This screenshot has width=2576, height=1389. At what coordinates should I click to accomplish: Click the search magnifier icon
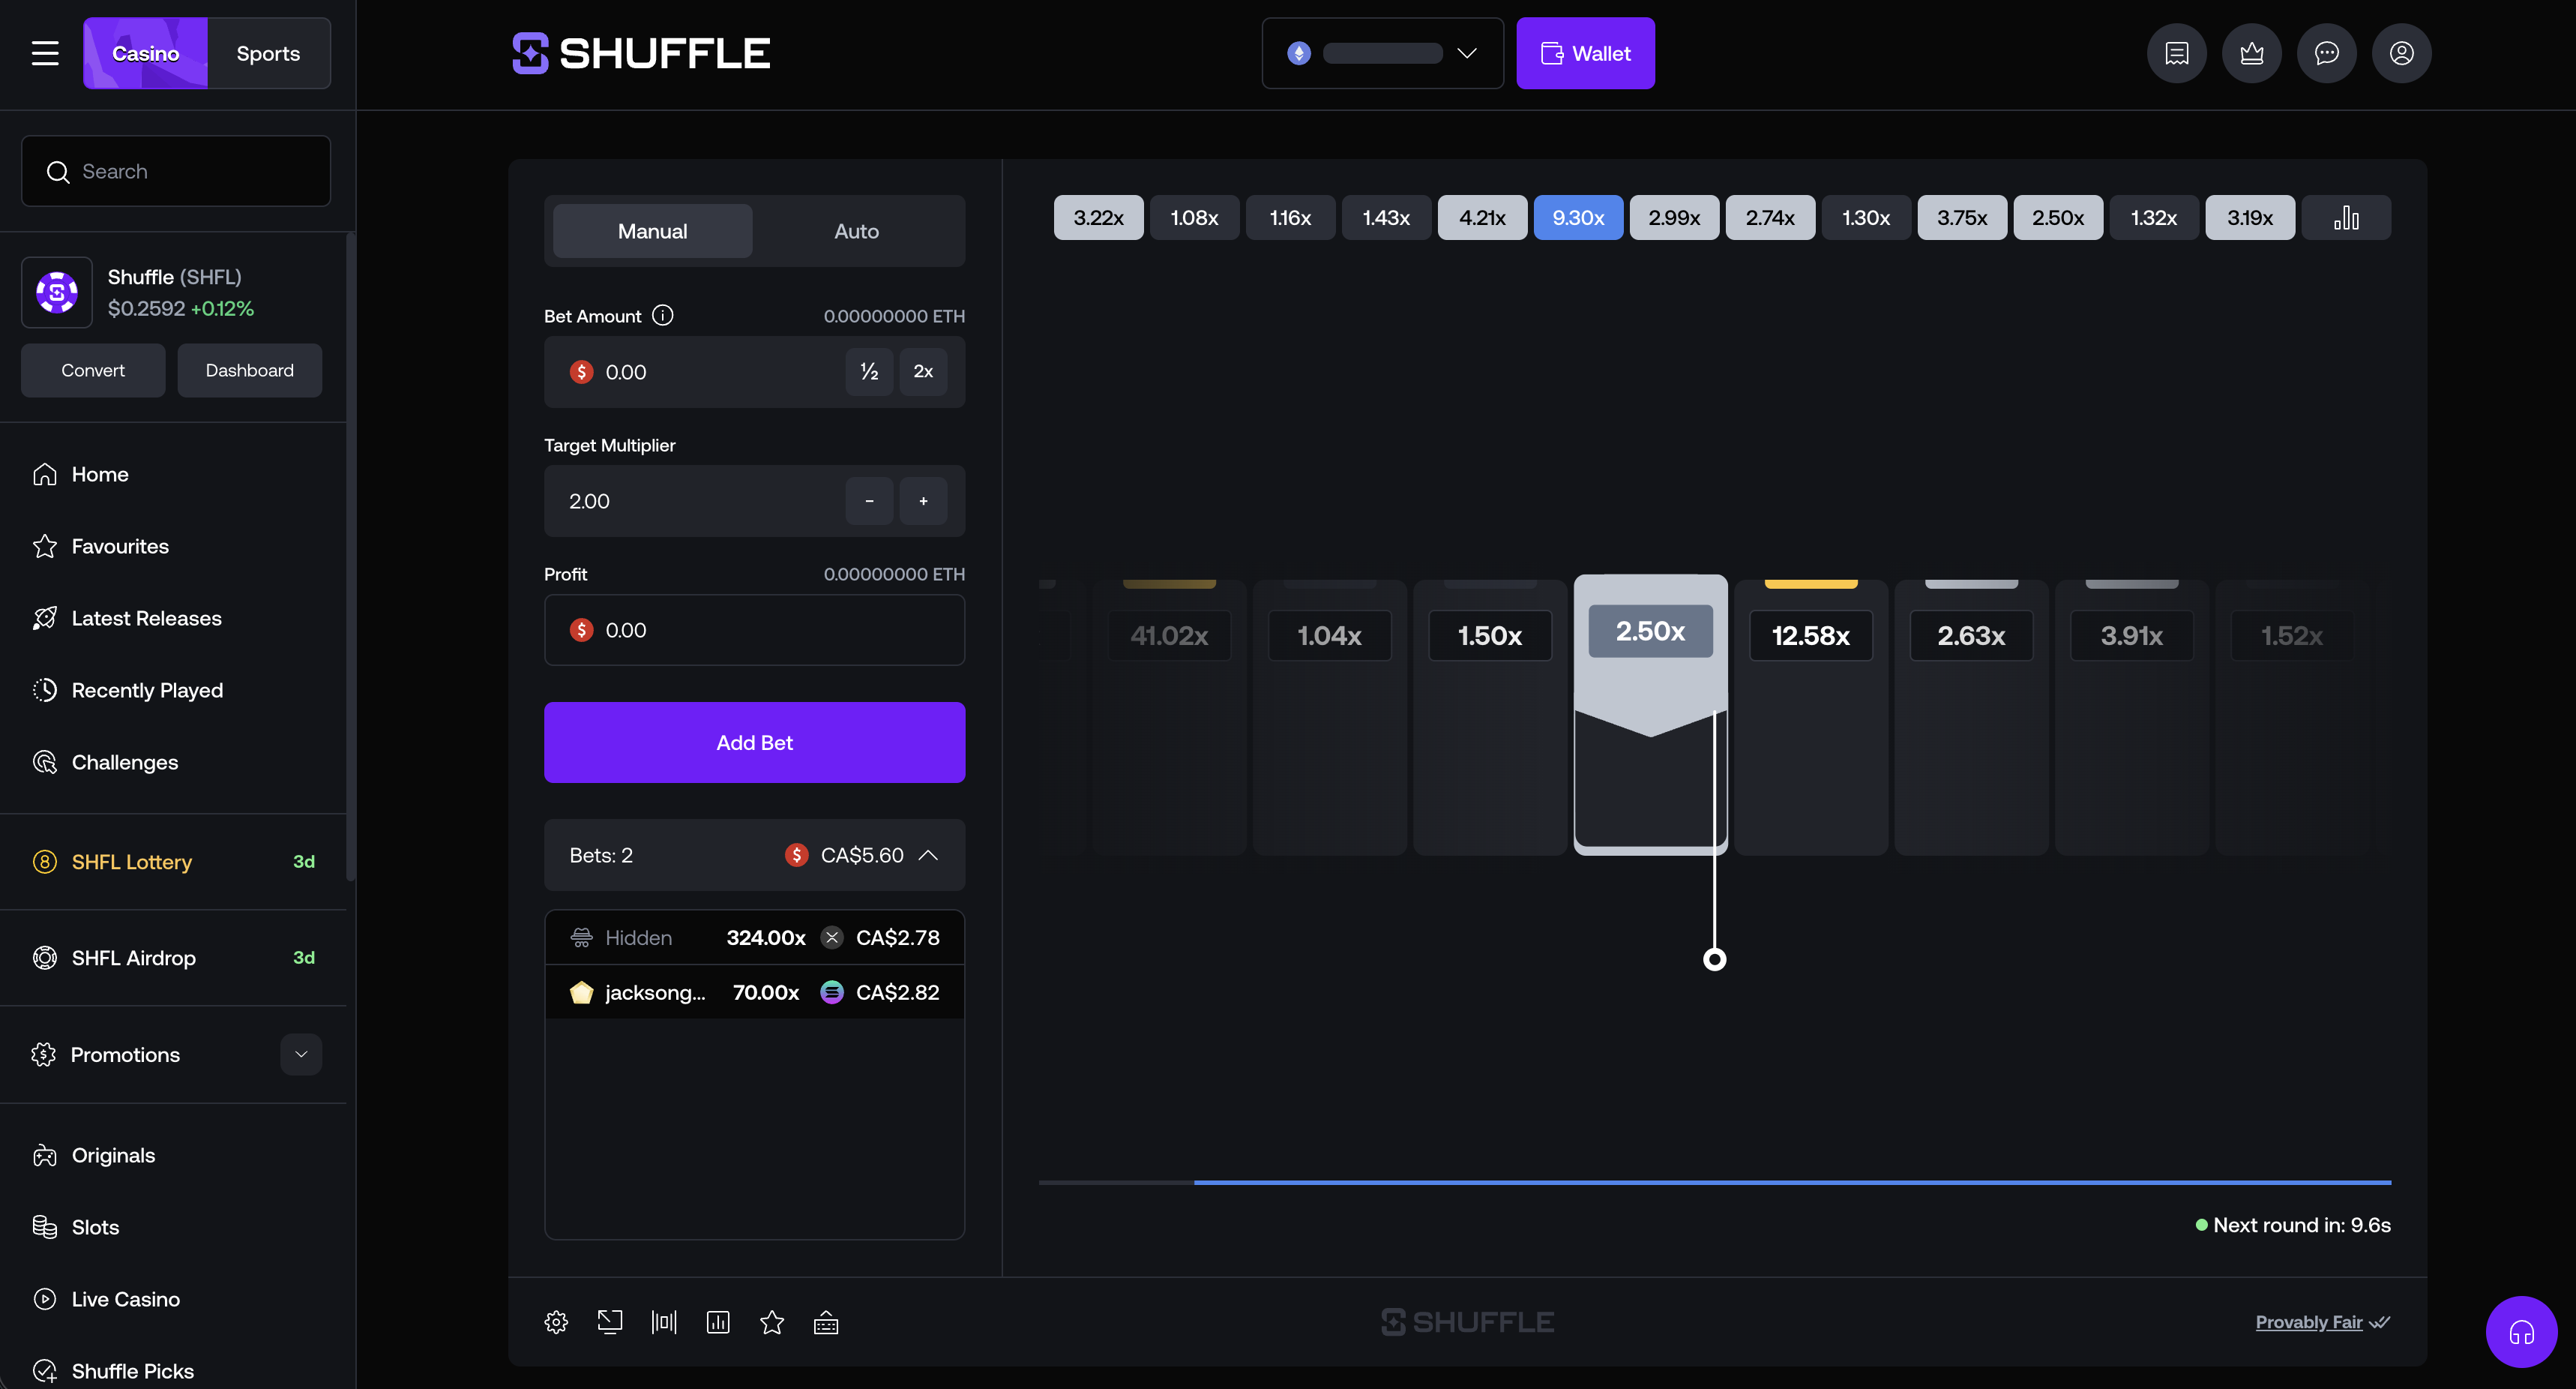[x=58, y=172]
